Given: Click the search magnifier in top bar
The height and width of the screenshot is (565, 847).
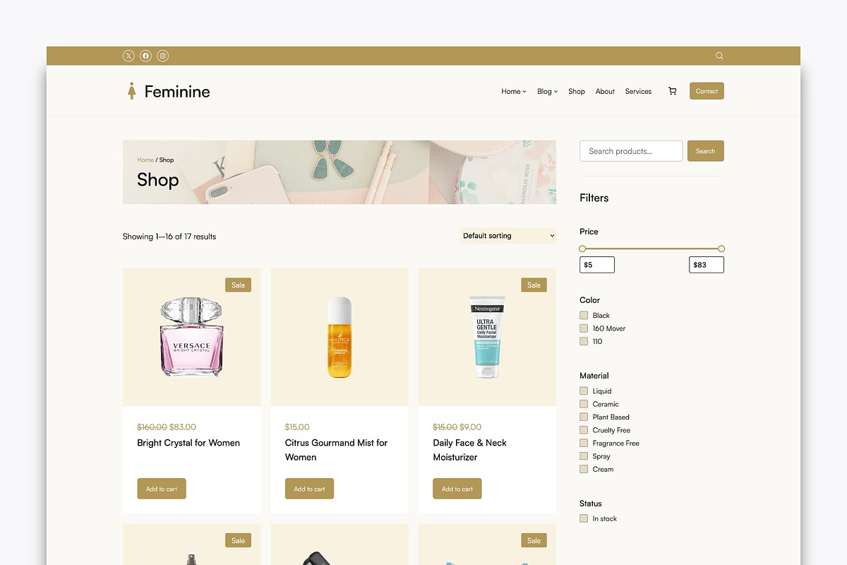Looking at the screenshot, I should pos(719,56).
